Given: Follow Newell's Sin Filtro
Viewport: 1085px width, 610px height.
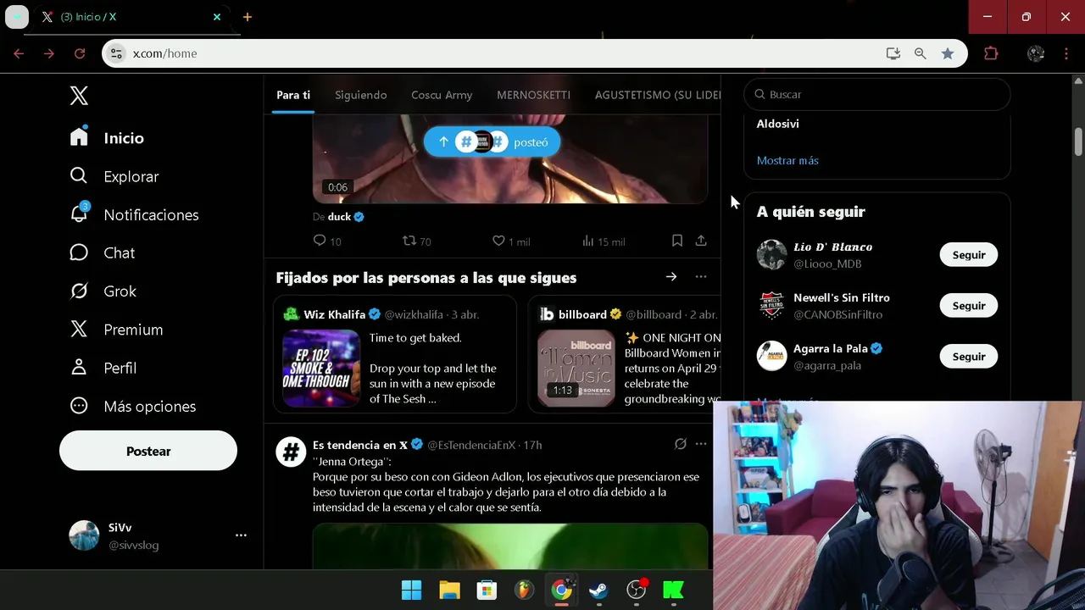Looking at the screenshot, I should tap(969, 306).
